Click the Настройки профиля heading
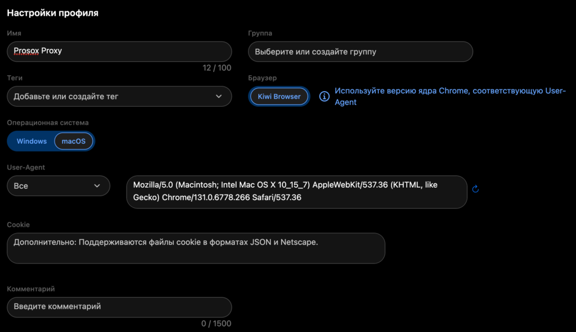The width and height of the screenshot is (576, 332). 52,12
